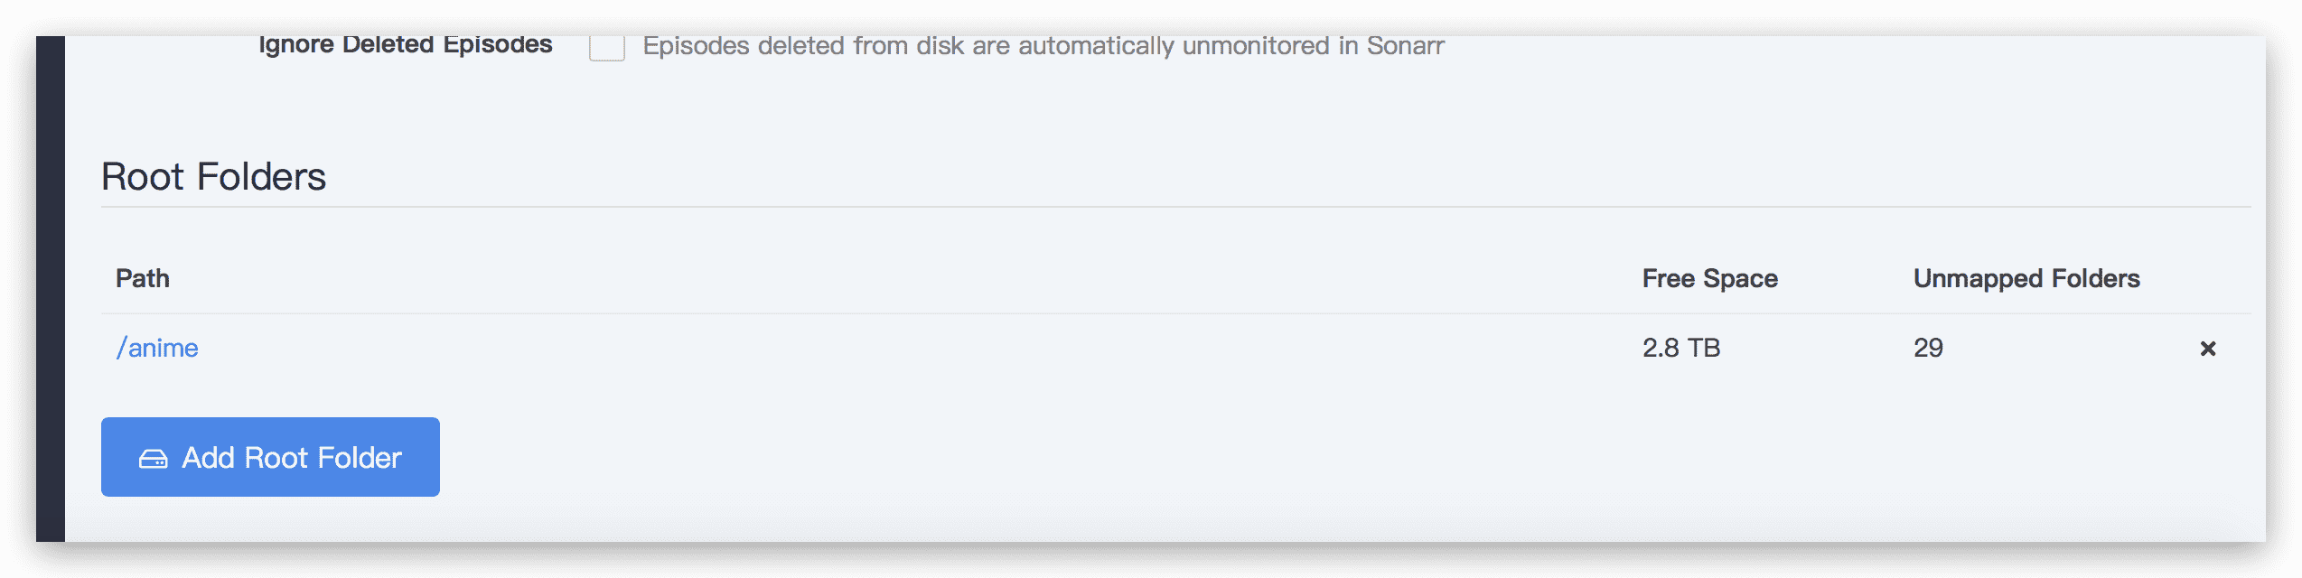Select the Free Space column header

(x=1709, y=278)
